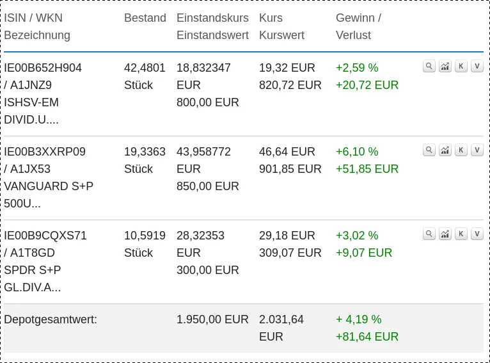This screenshot has height=363, width=490.
Task: Select ISIN IE00B652H904 text
Action: (43, 68)
